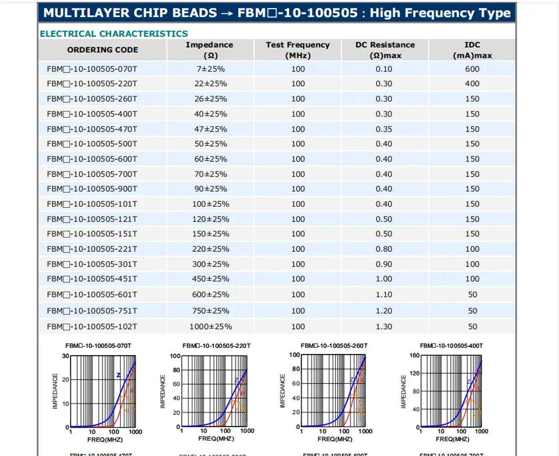
Task: Click the impedance value 22±25%
Action: [x=211, y=84]
